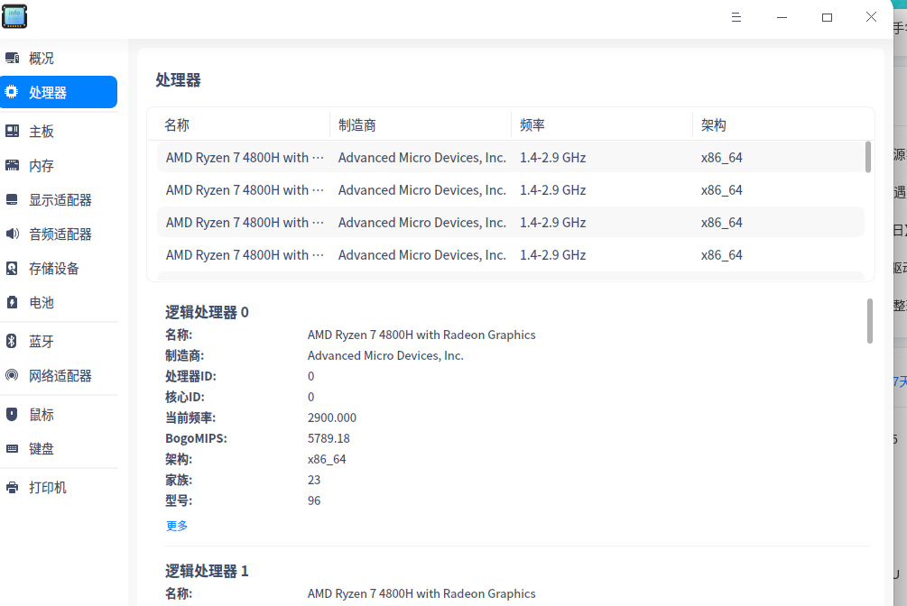Click the processor table's vertical scrollbar
Screen dimensions: 907x606
coord(867,157)
